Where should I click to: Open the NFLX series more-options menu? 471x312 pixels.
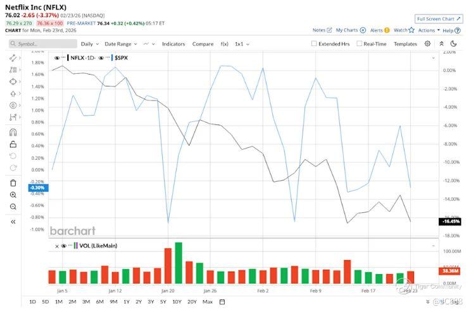[x=63, y=57]
